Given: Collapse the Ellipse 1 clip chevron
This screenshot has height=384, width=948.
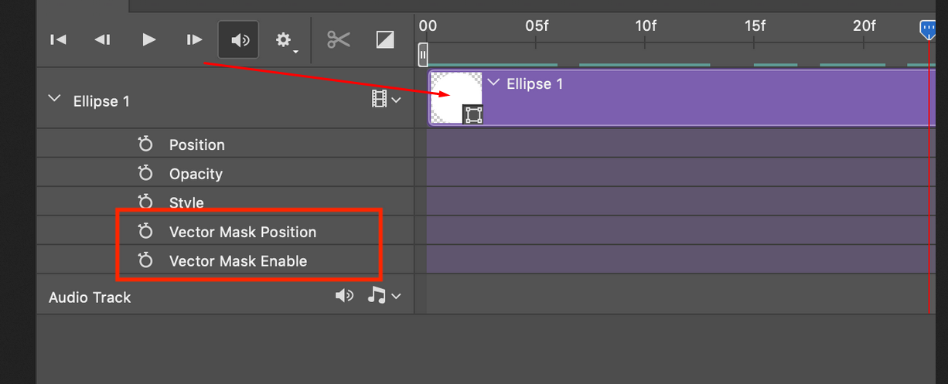Looking at the screenshot, I should 493,83.
